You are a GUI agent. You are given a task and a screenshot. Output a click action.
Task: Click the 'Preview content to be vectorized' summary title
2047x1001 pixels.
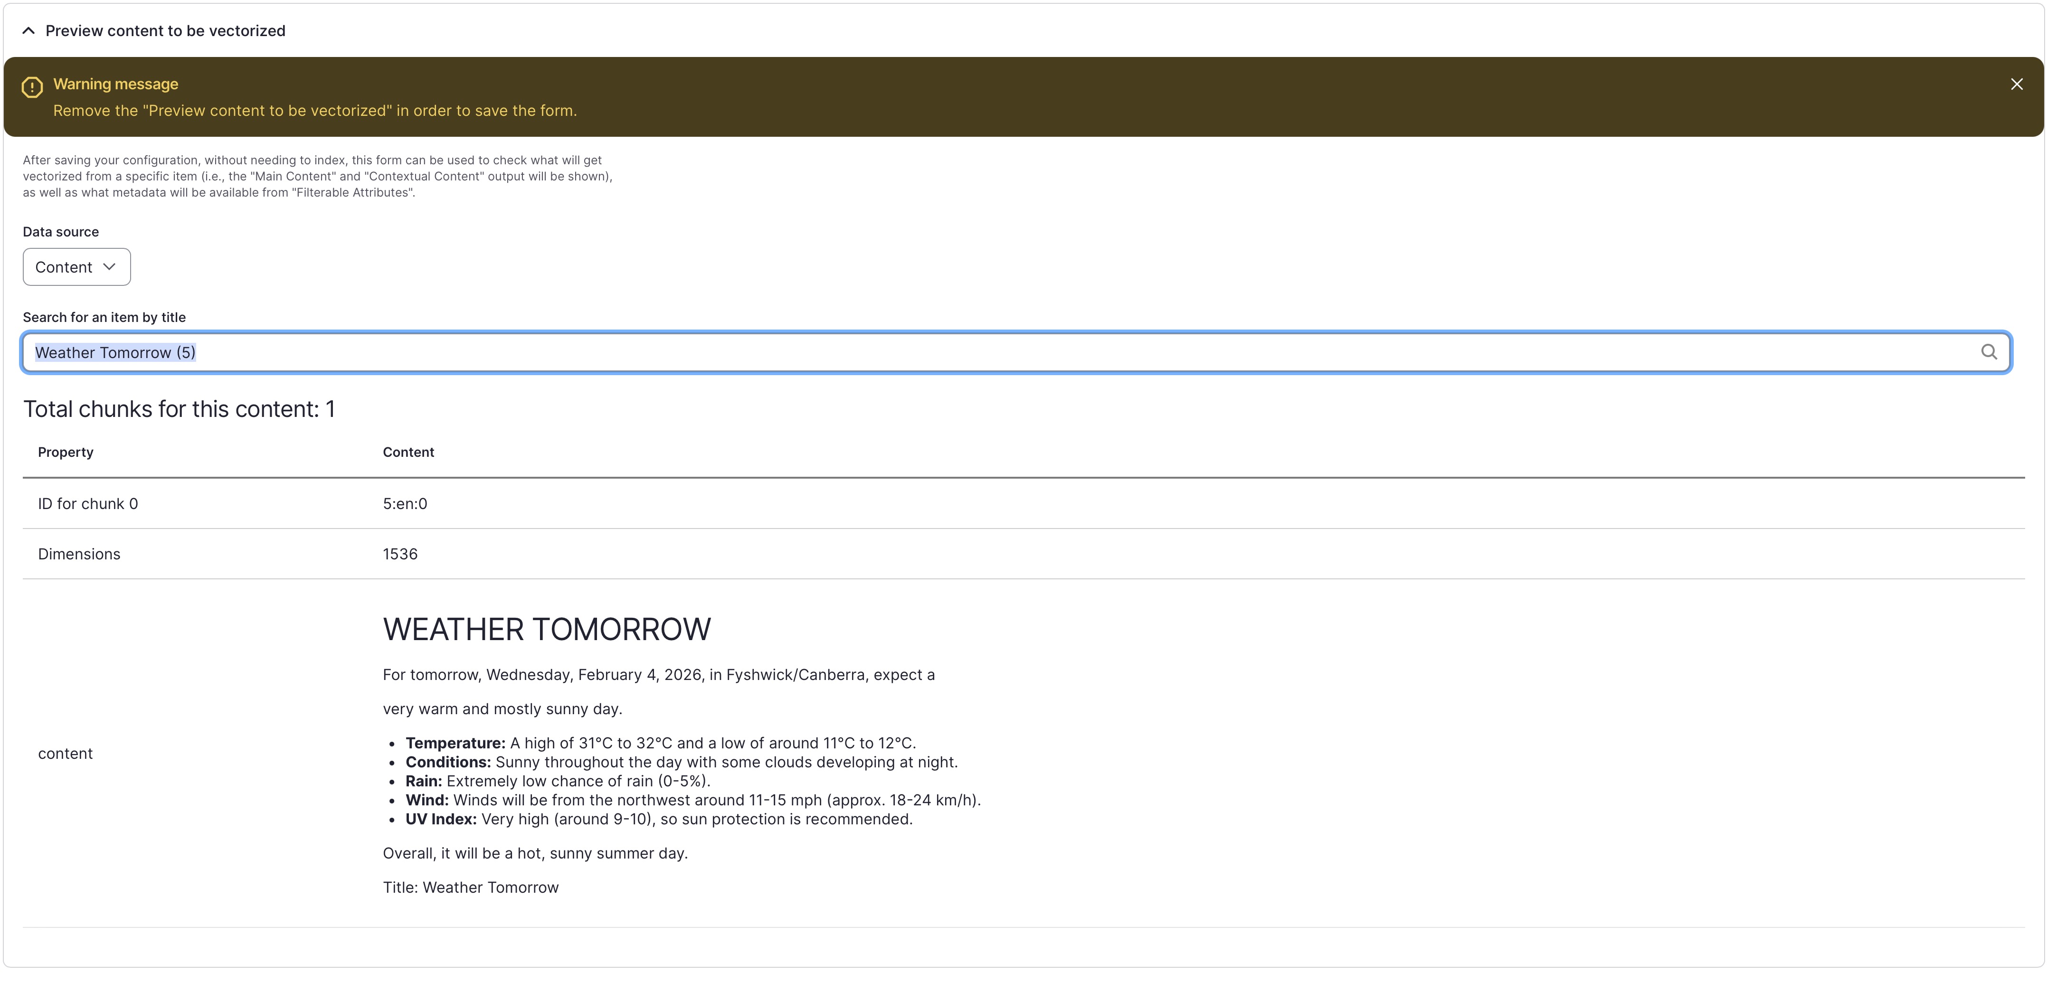(164, 31)
